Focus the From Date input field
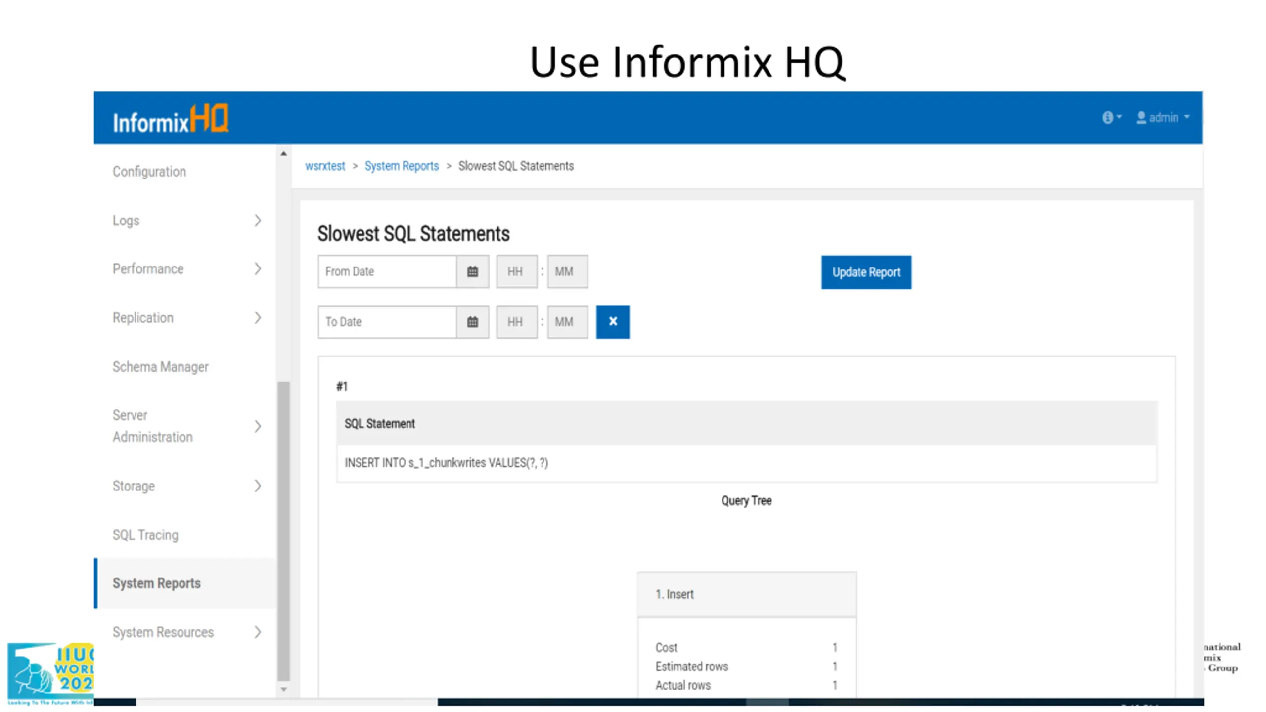Screen dimensions: 1266x712 [x=387, y=271]
